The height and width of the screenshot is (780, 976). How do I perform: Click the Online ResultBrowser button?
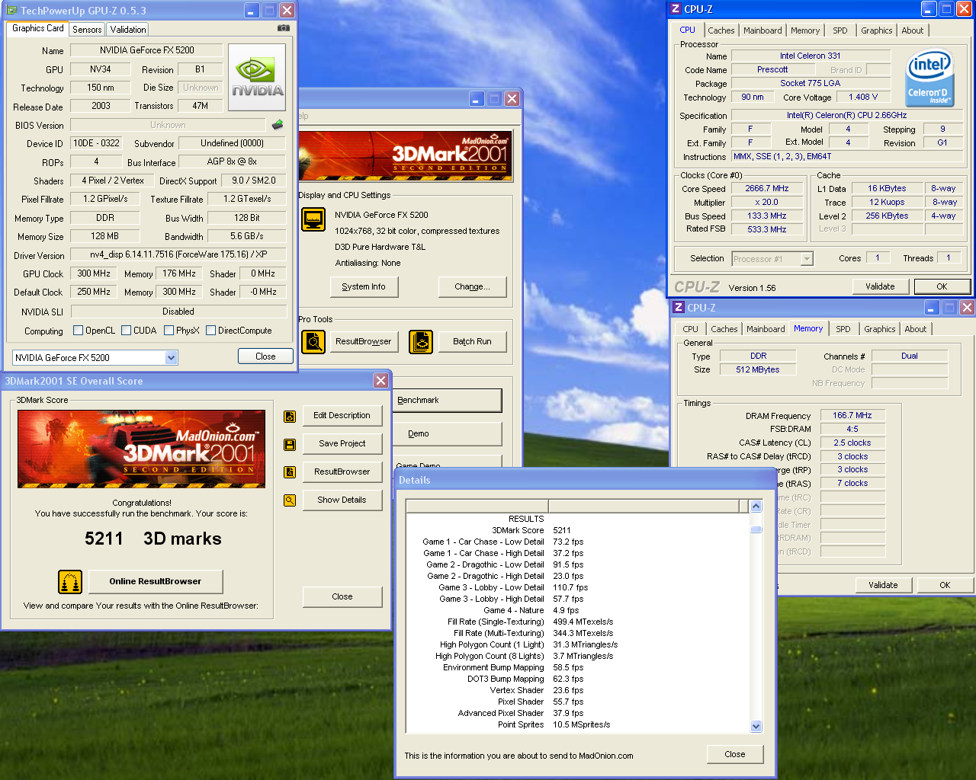pos(156,582)
